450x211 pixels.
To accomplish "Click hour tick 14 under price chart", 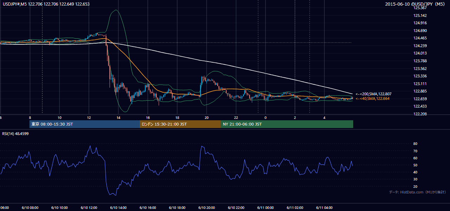I will (x=118, y=117).
